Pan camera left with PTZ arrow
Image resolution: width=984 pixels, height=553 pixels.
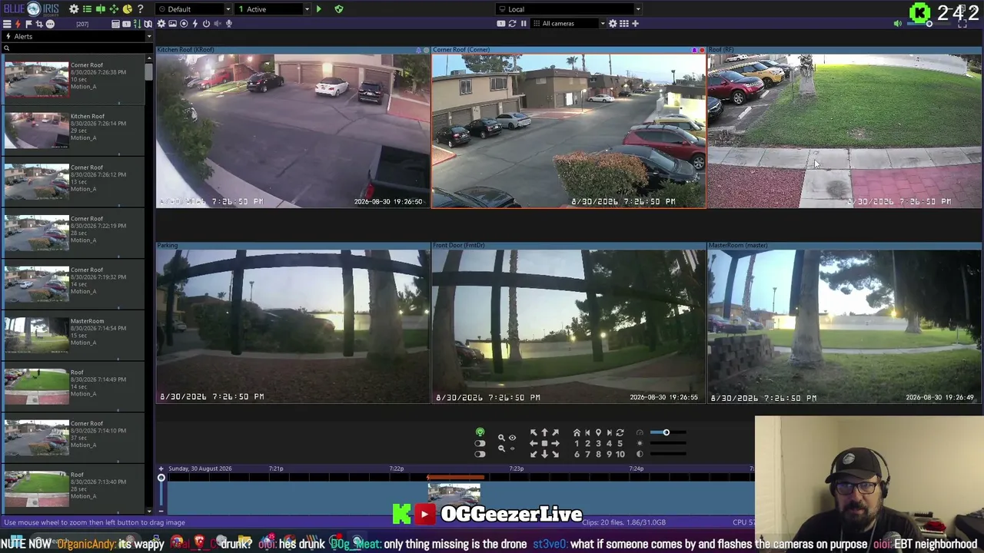coord(534,443)
